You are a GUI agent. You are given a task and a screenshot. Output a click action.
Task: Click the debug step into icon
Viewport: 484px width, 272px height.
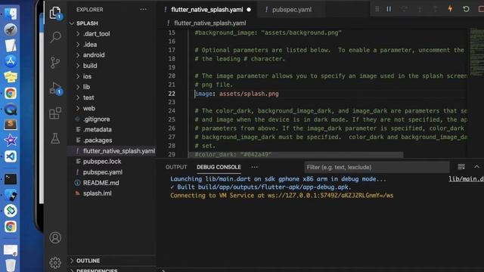(420, 9)
